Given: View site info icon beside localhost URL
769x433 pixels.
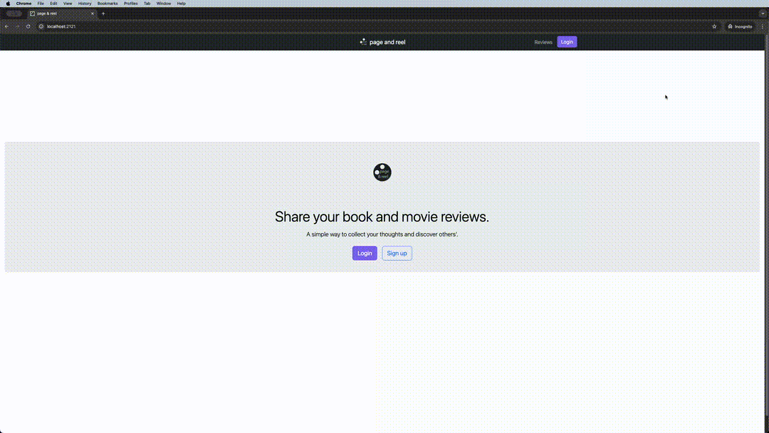Looking at the screenshot, I should pos(41,26).
